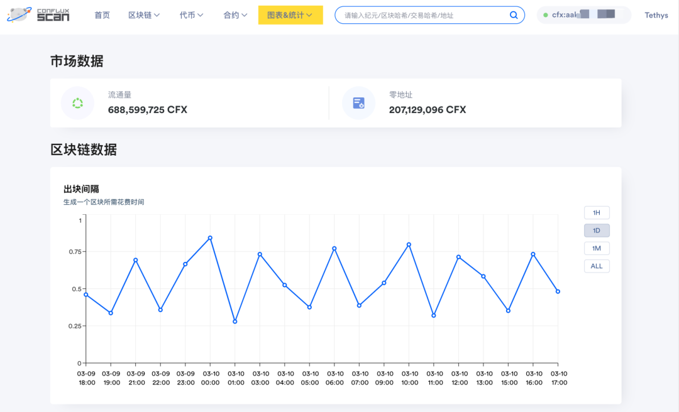The height and width of the screenshot is (412, 679).
Task: Click the green wallet connection status dot
Action: pos(546,15)
